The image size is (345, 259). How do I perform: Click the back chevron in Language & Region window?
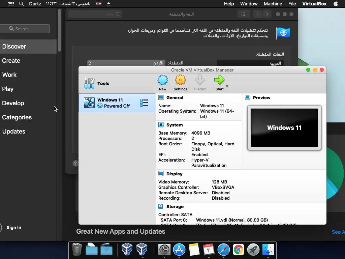click(x=257, y=14)
